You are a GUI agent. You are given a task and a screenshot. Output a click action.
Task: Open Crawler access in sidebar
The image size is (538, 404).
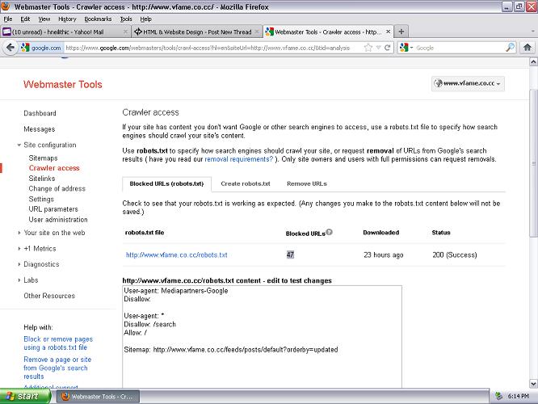54,168
